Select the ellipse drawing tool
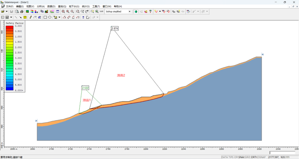This screenshot has height=159, width=299. 50,17
